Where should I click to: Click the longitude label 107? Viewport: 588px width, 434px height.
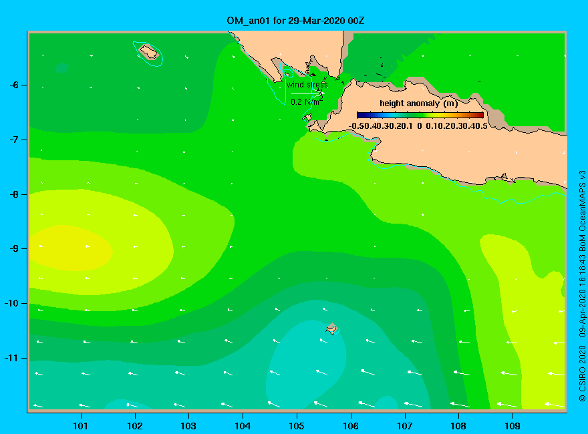click(x=405, y=426)
